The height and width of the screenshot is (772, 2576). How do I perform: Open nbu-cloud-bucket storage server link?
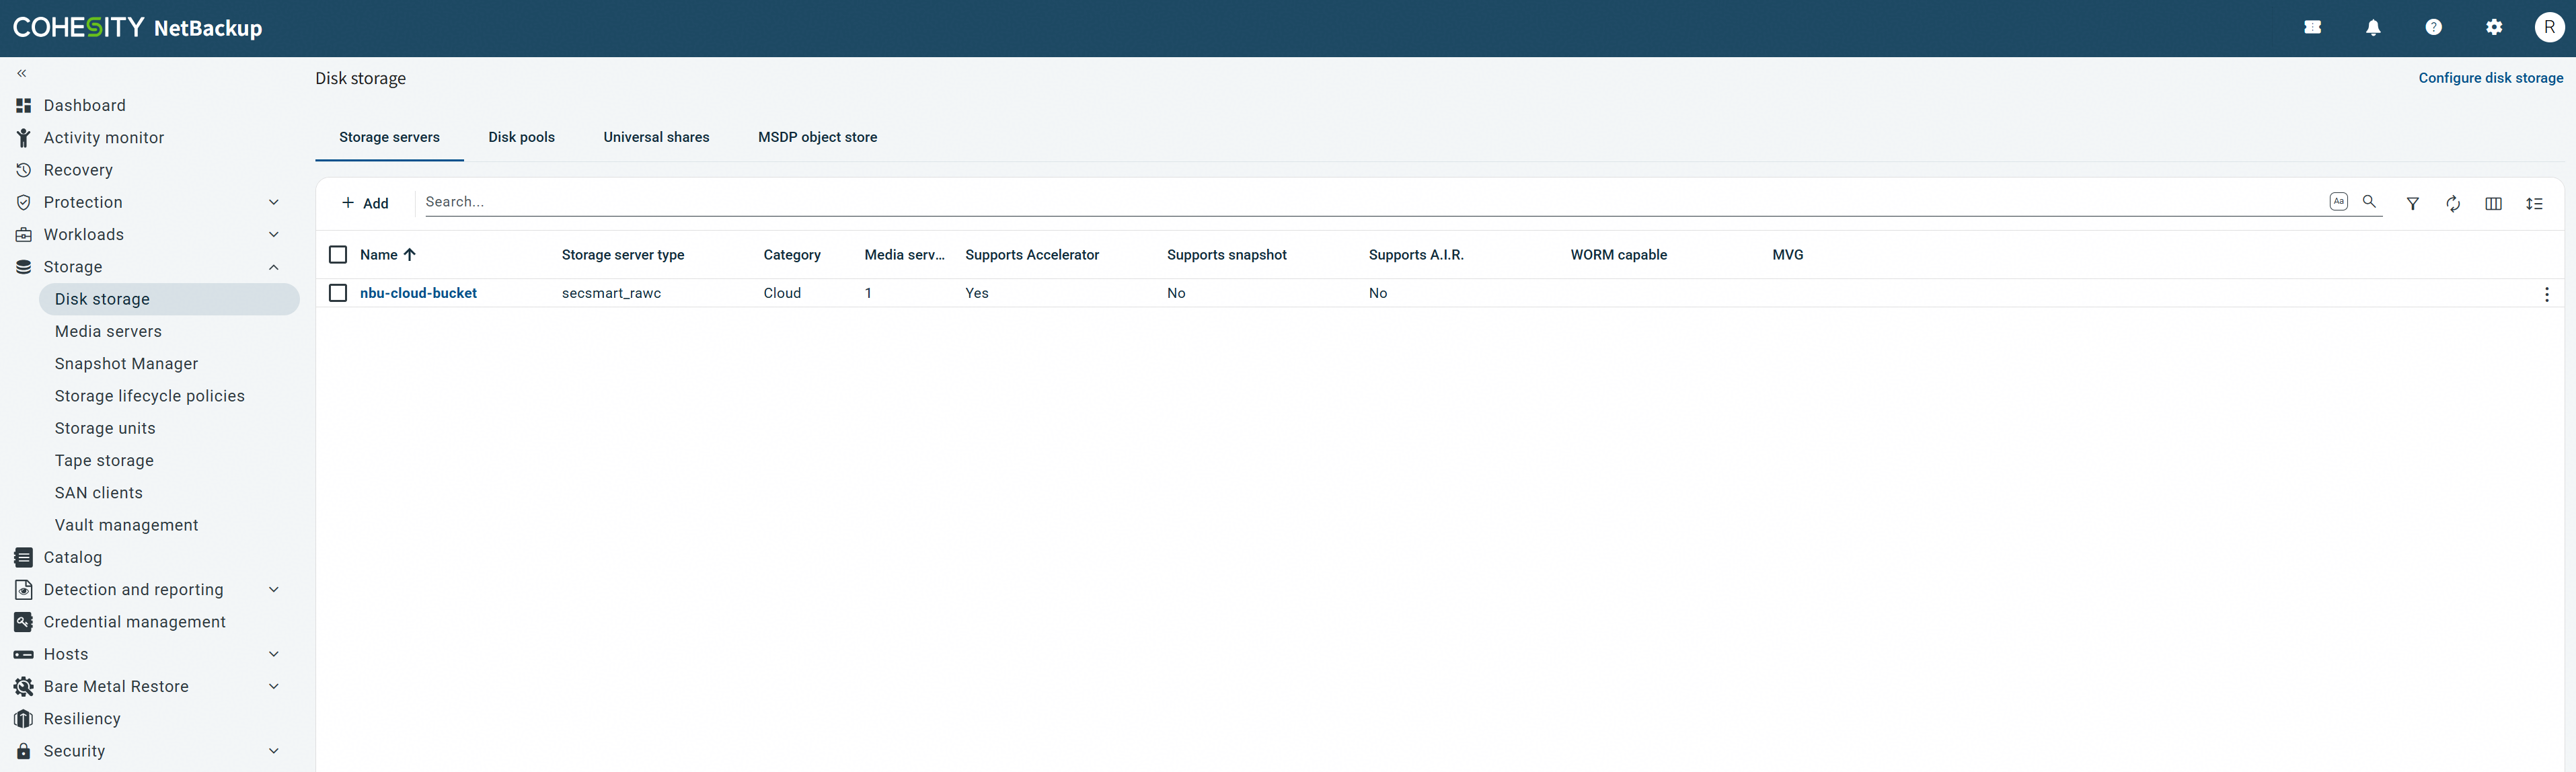click(418, 293)
